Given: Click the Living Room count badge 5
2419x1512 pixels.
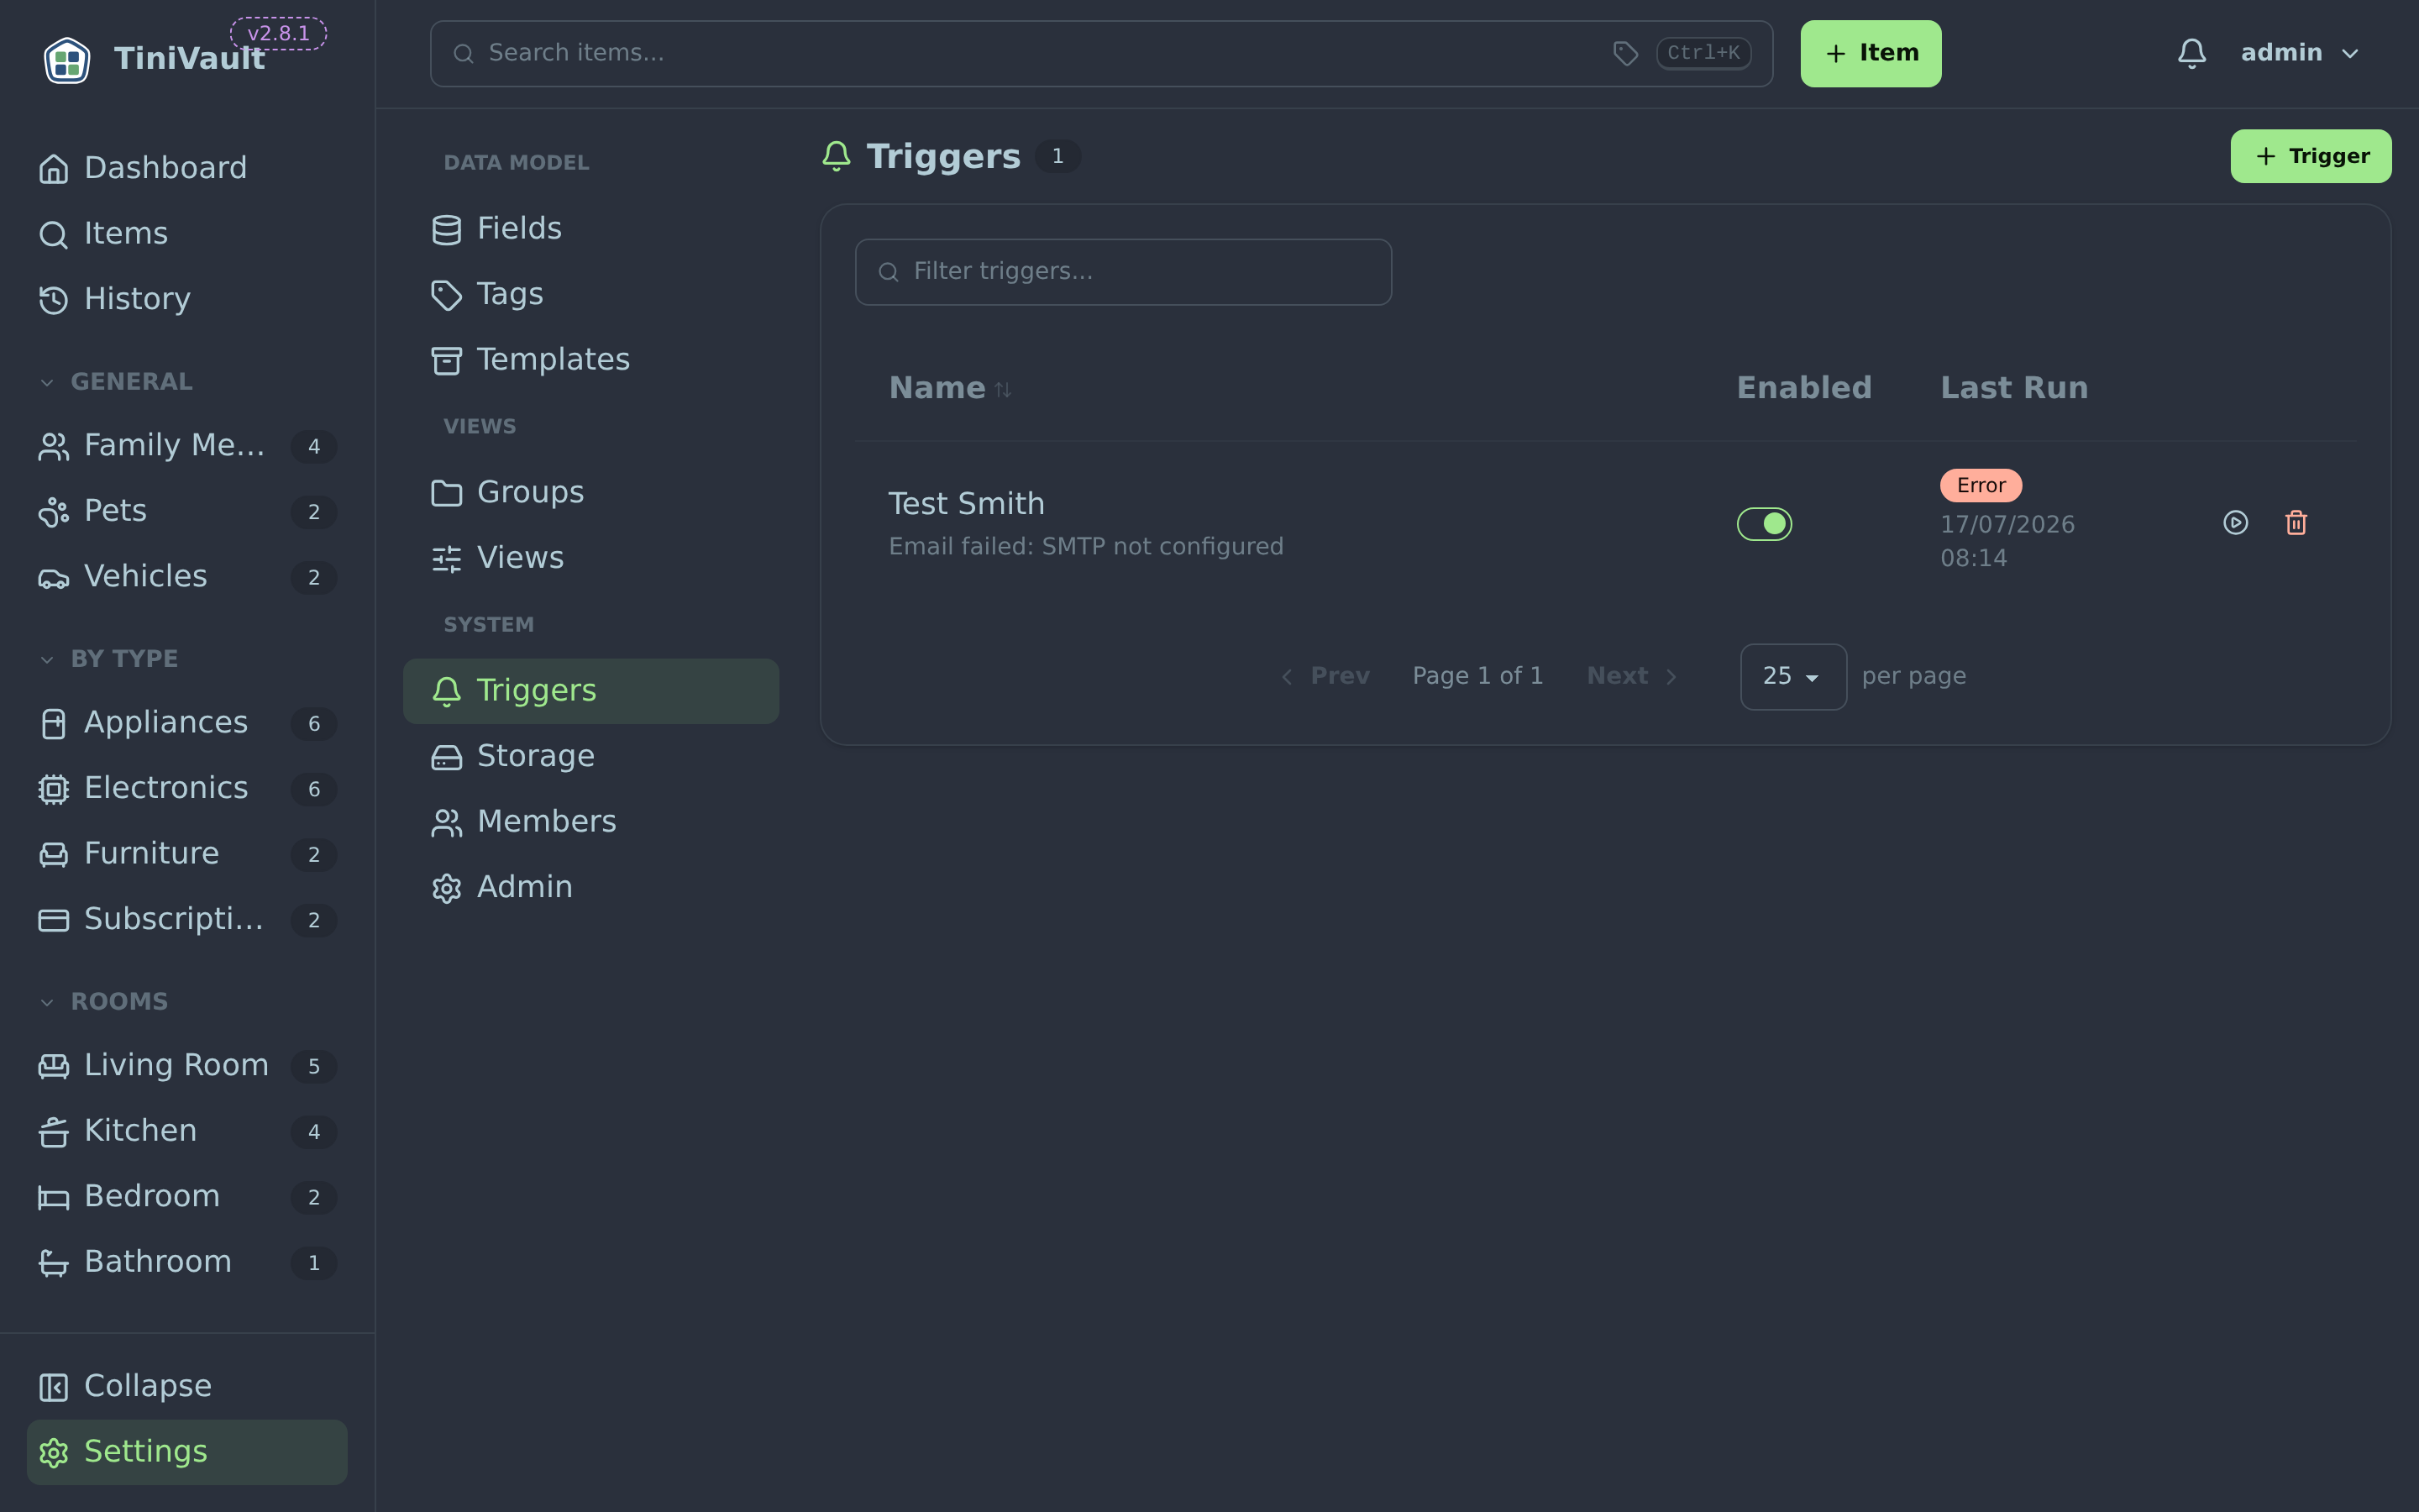Looking at the screenshot, I should pos(314,1066).
